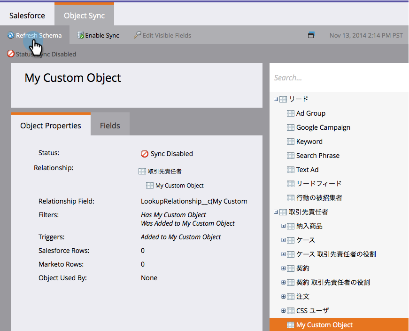
Task: Click the My Custom Object page heading
Action: click(x=73, y=78)
